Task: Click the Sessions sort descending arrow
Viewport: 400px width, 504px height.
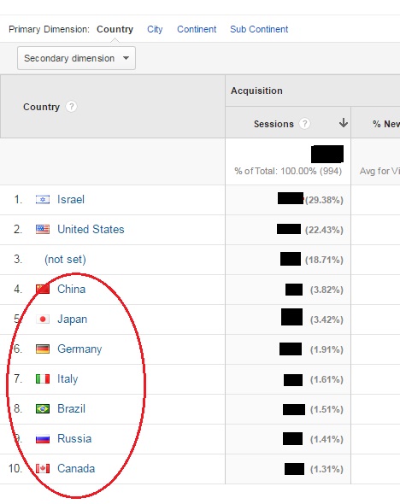Action: (x=344, y=123)
